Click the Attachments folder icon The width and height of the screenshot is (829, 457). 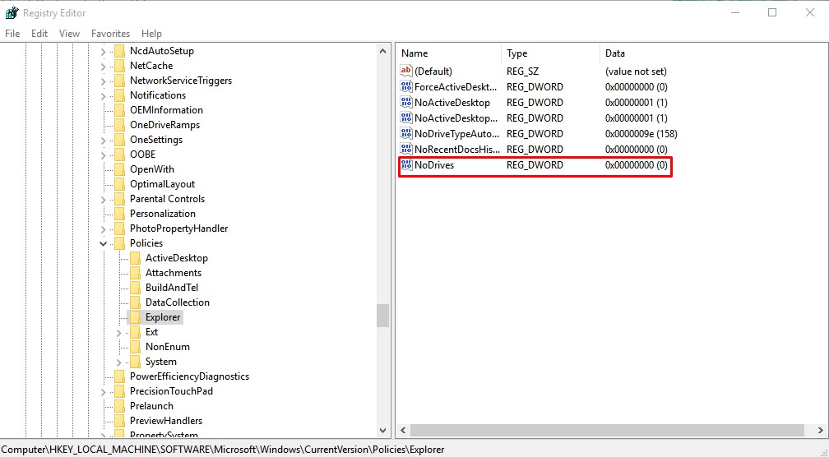click(x=136, y=273)
